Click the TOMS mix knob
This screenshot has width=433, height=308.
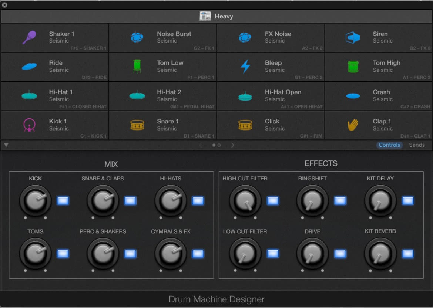36,254
